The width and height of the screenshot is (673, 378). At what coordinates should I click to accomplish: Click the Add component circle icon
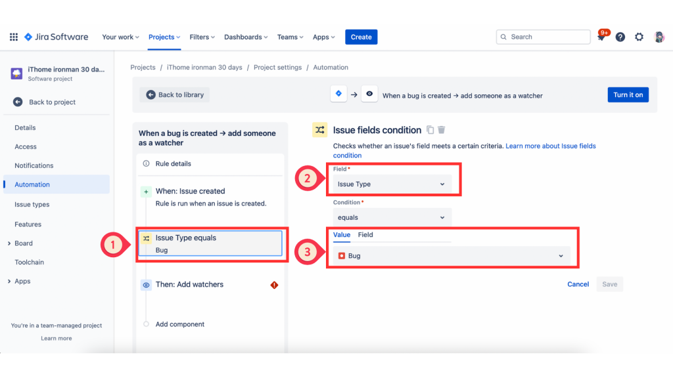click(147, 324)
